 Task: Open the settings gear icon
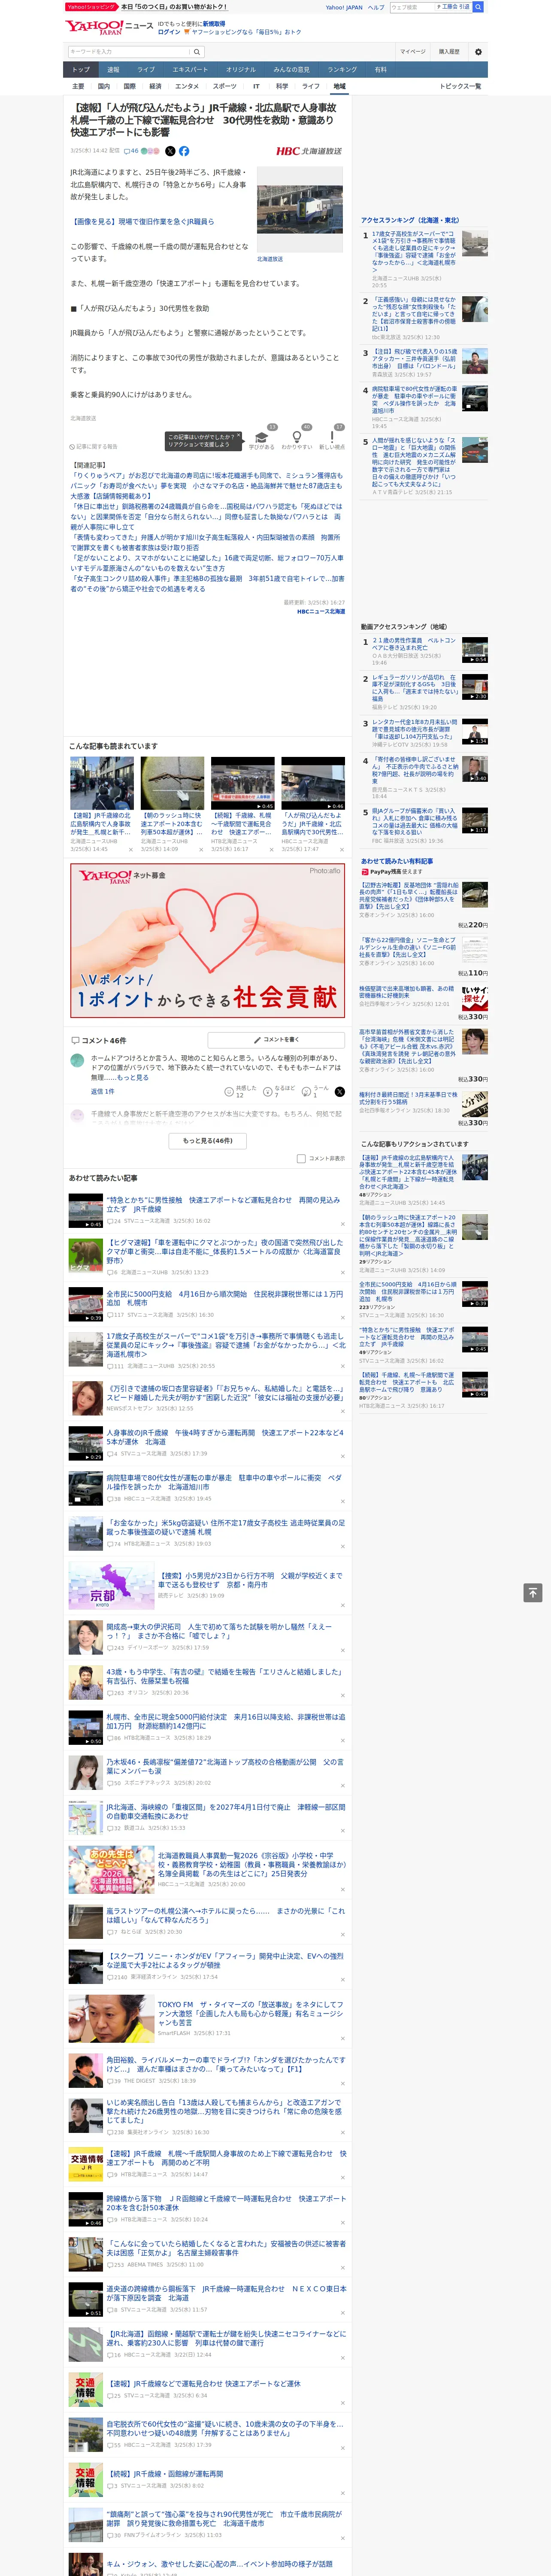click(478, 52)
